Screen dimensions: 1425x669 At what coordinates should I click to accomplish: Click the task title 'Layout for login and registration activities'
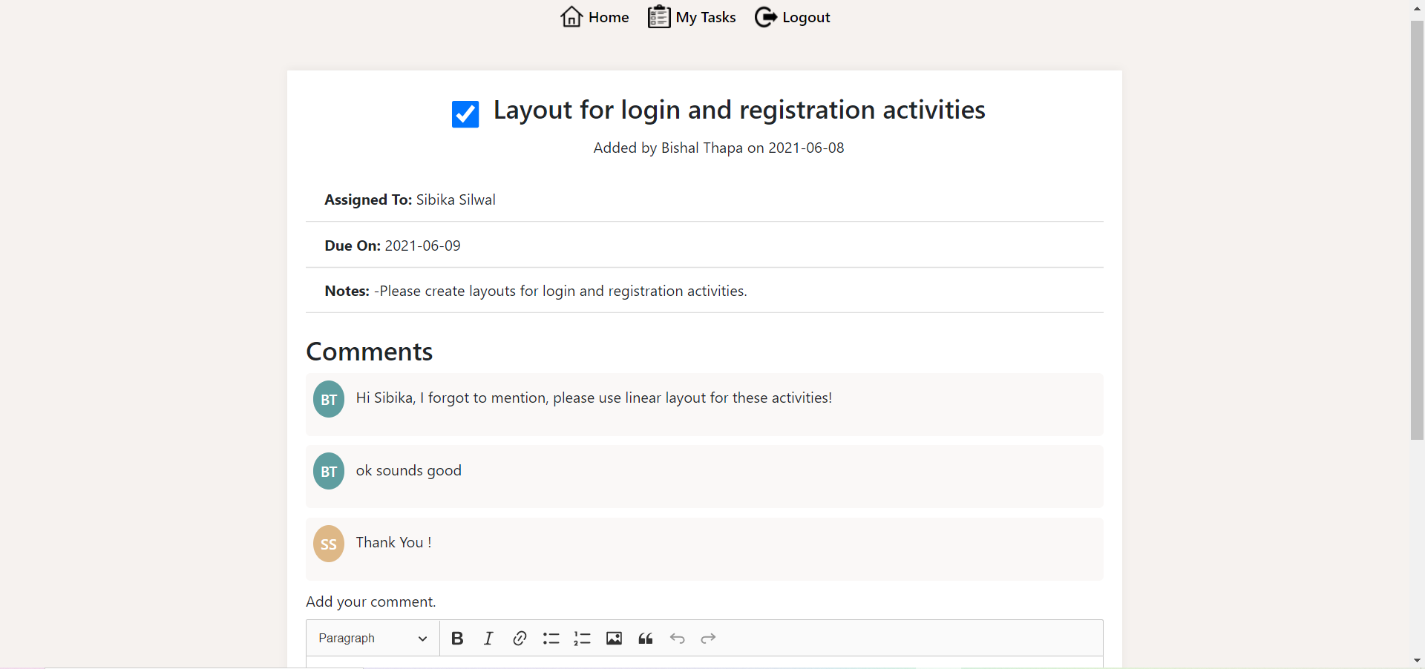[x=739, y=111]
